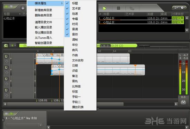The image size is (190, 129).
Task: Uncheck 拍速 column in submenu
Action: click(80, 13)
